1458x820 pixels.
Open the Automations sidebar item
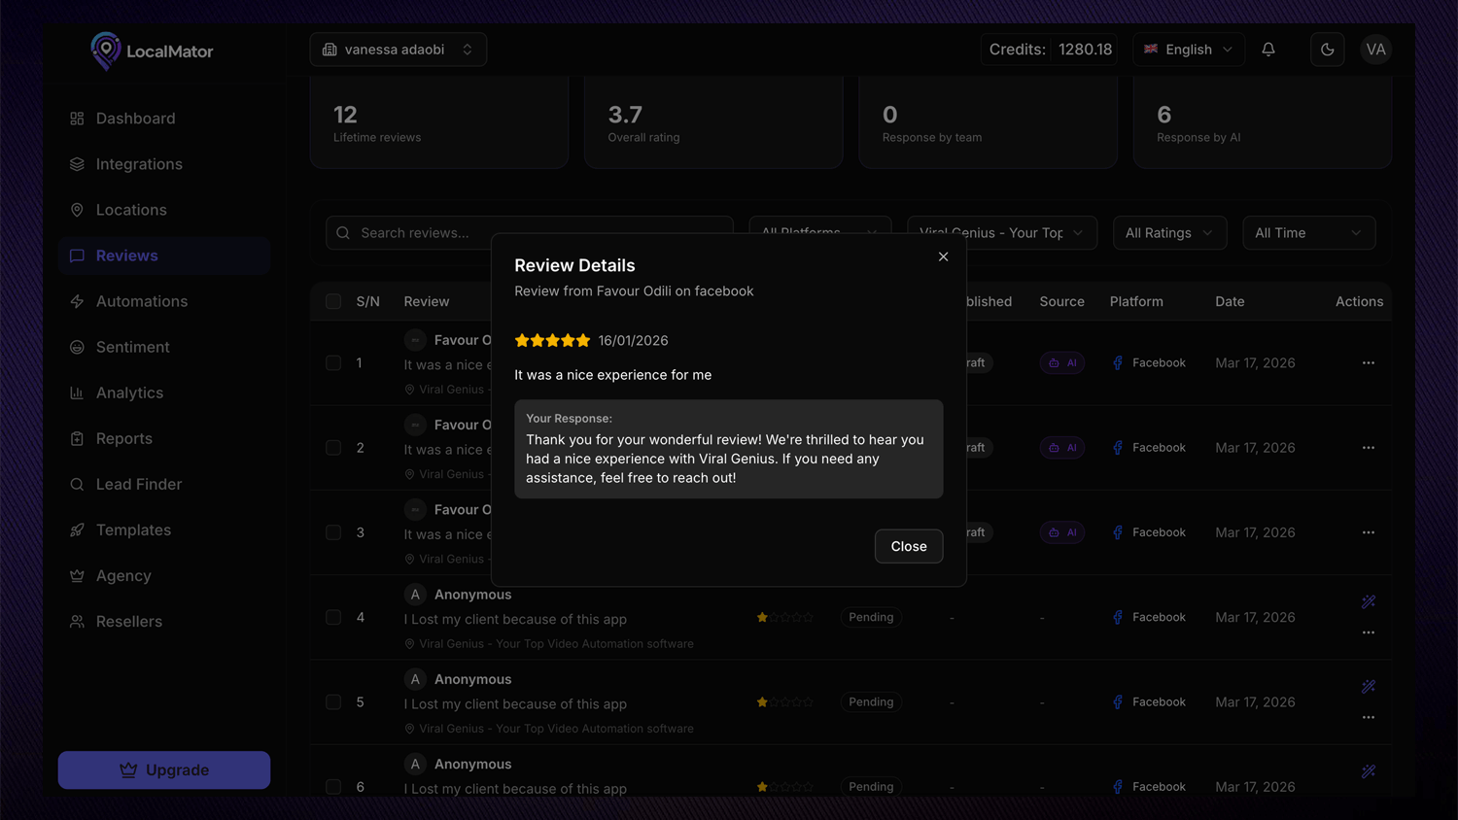point(141,301)
